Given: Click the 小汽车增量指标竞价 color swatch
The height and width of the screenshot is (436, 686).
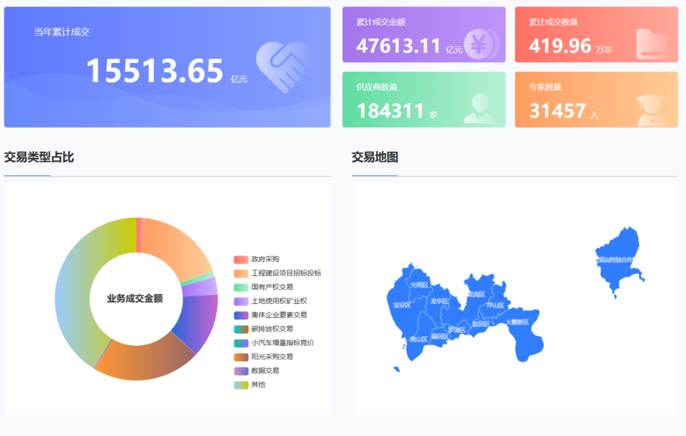Looking at the screenshot, I should point(240,343).
